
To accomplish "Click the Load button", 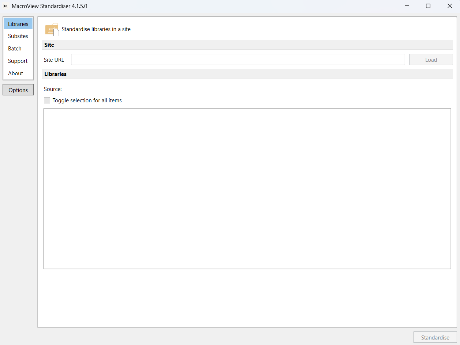I will pyautogui.click(x=431, y=60).
